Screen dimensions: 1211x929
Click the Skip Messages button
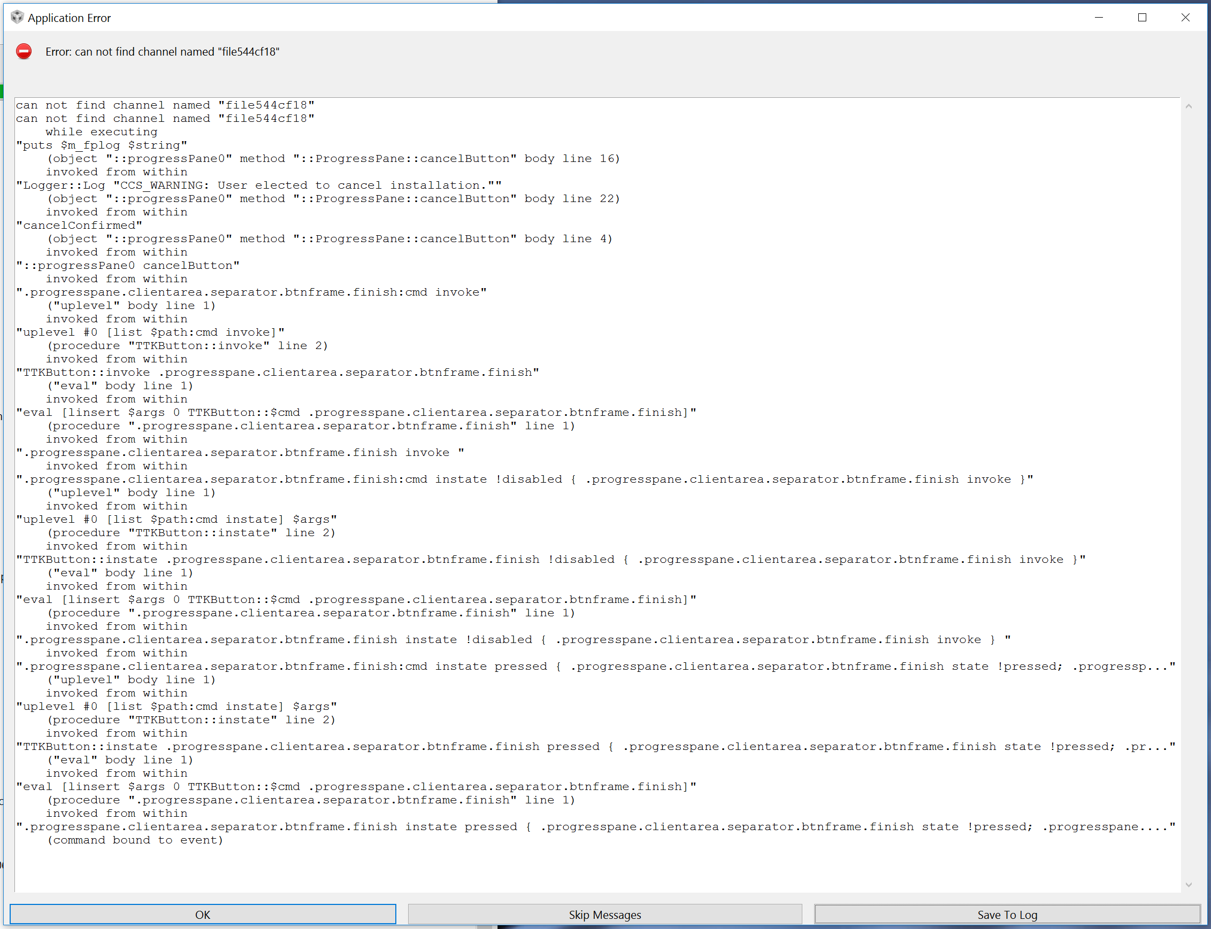coord(604,915)
